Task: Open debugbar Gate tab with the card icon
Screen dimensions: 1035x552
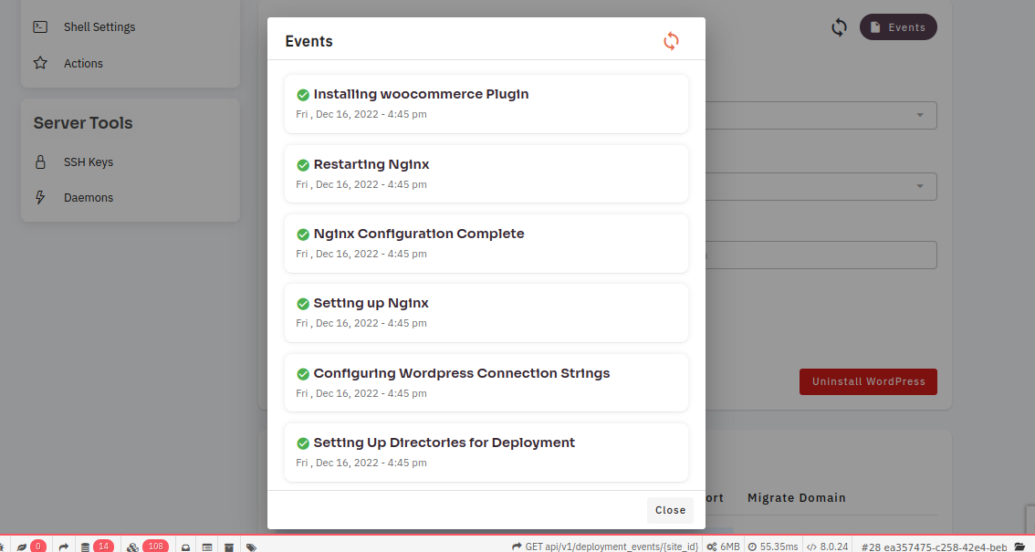Action: click(x=207, y=547)
